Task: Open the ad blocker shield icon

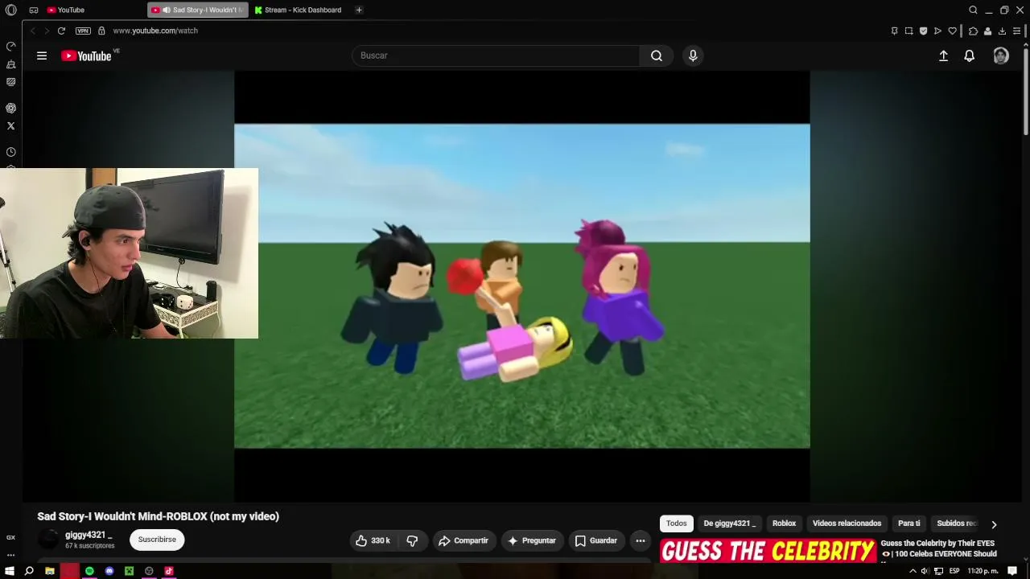Action: tap(923, 31)
